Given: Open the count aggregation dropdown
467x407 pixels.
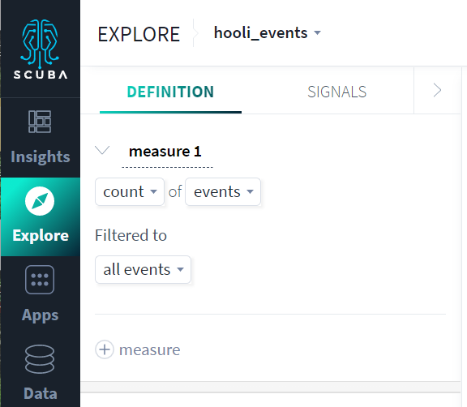Looking at the screenshot, I should (130, 191).
